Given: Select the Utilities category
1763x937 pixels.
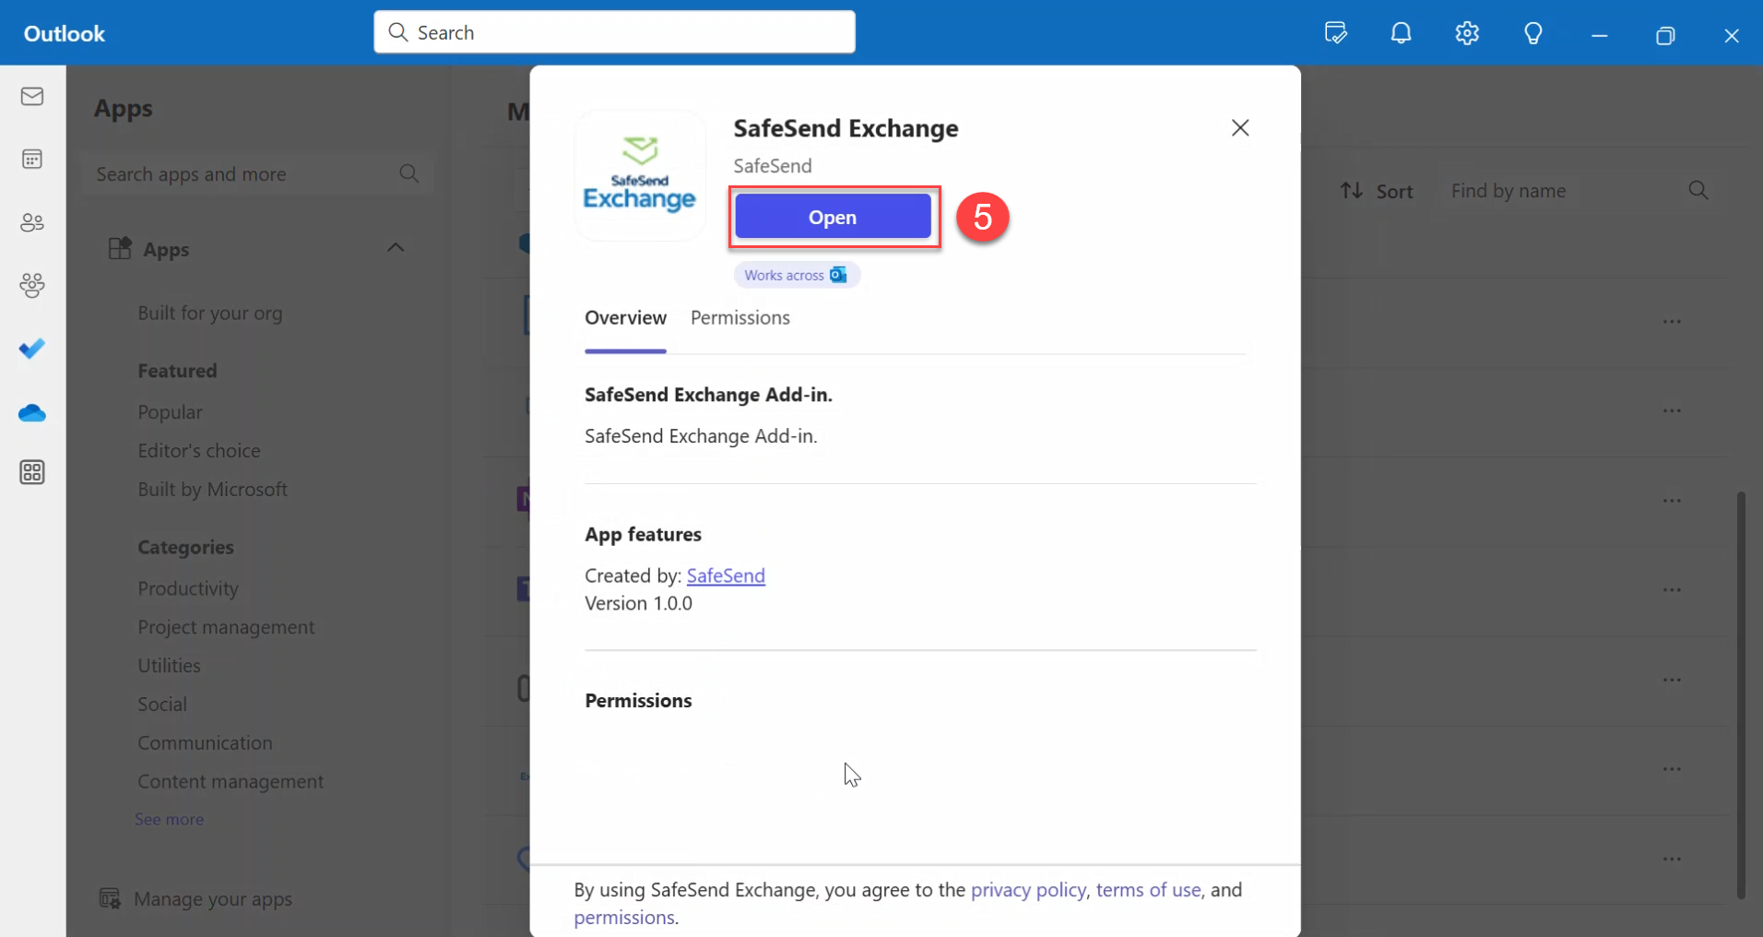Looking at the screenshot, I should click(169, 666).
